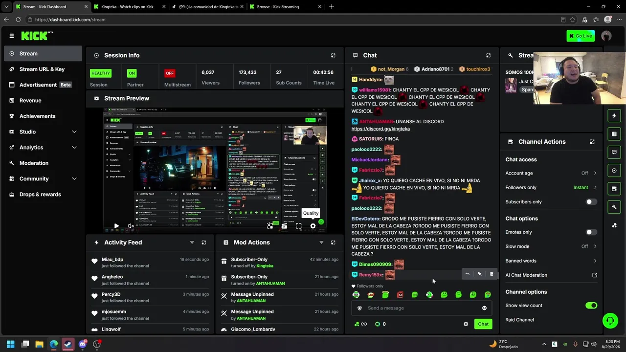Open Banned words settings
This screenshot has width=626, height=352.
pos(551,261)
